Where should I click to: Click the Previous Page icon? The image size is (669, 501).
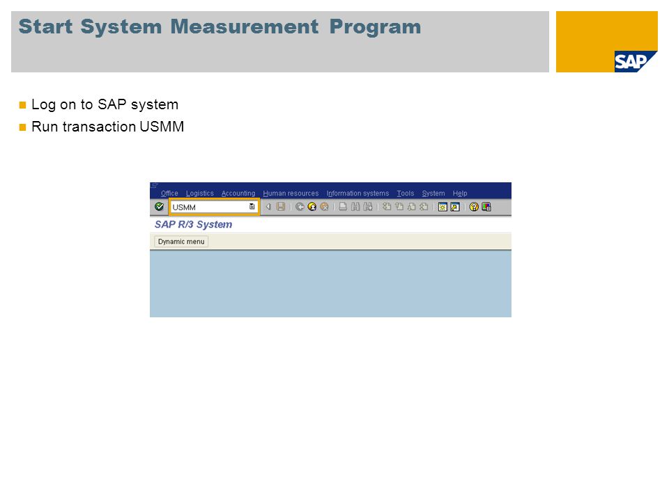[x=399, y=207]
